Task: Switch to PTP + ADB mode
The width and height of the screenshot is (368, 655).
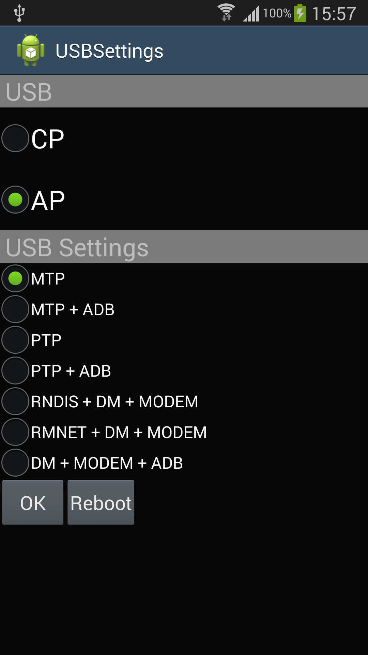Action: point(15,370)
